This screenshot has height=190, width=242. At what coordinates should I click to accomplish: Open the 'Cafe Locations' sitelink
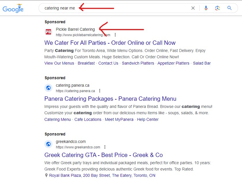coord(88,119)
